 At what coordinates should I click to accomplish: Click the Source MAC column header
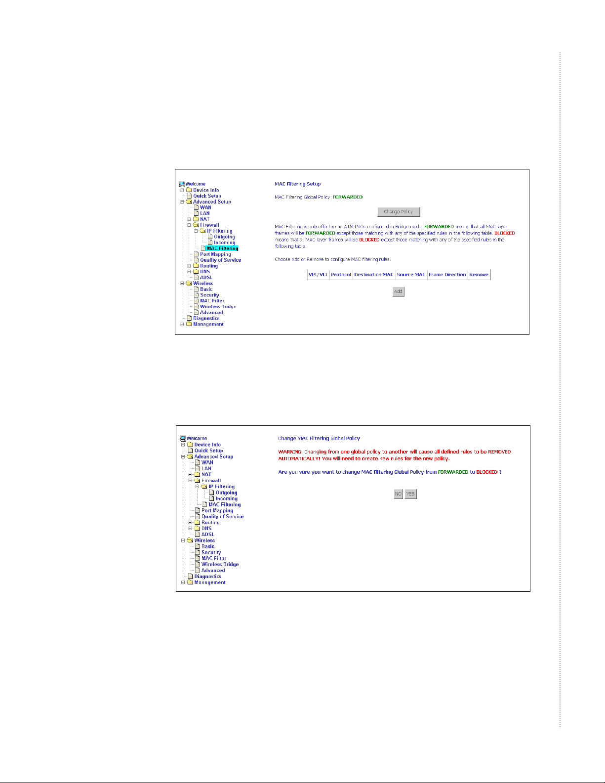point(411,275)
